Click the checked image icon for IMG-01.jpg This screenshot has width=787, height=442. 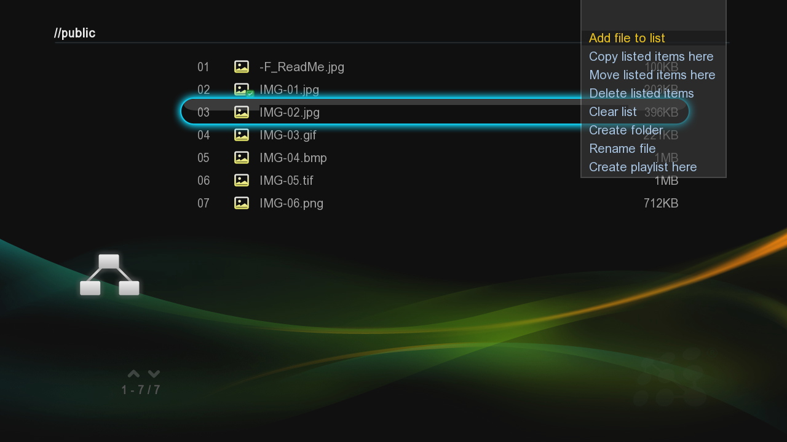(243, 90)
